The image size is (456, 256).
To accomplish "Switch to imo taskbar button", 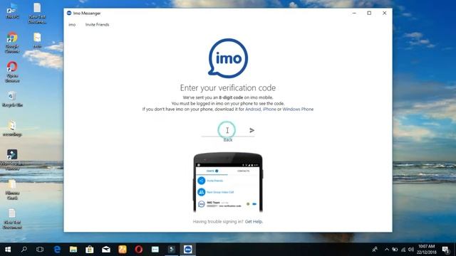I will (188, 250).
